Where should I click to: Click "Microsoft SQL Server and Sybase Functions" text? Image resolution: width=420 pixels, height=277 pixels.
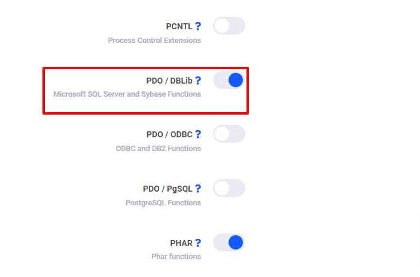(127, 94)
